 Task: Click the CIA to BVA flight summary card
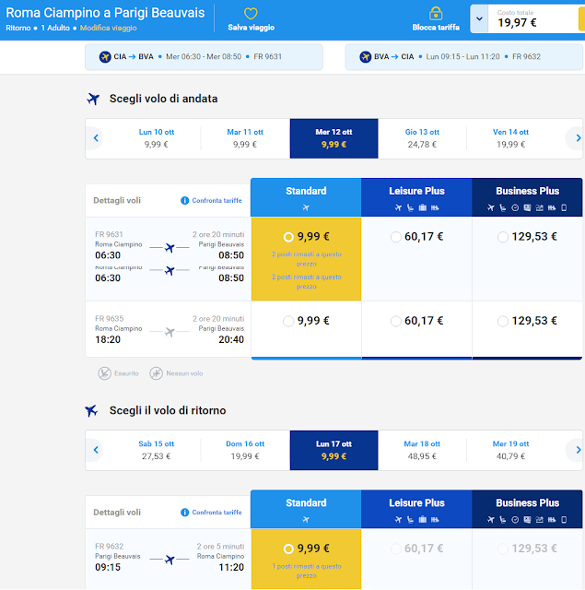click(x=204, y=57)
